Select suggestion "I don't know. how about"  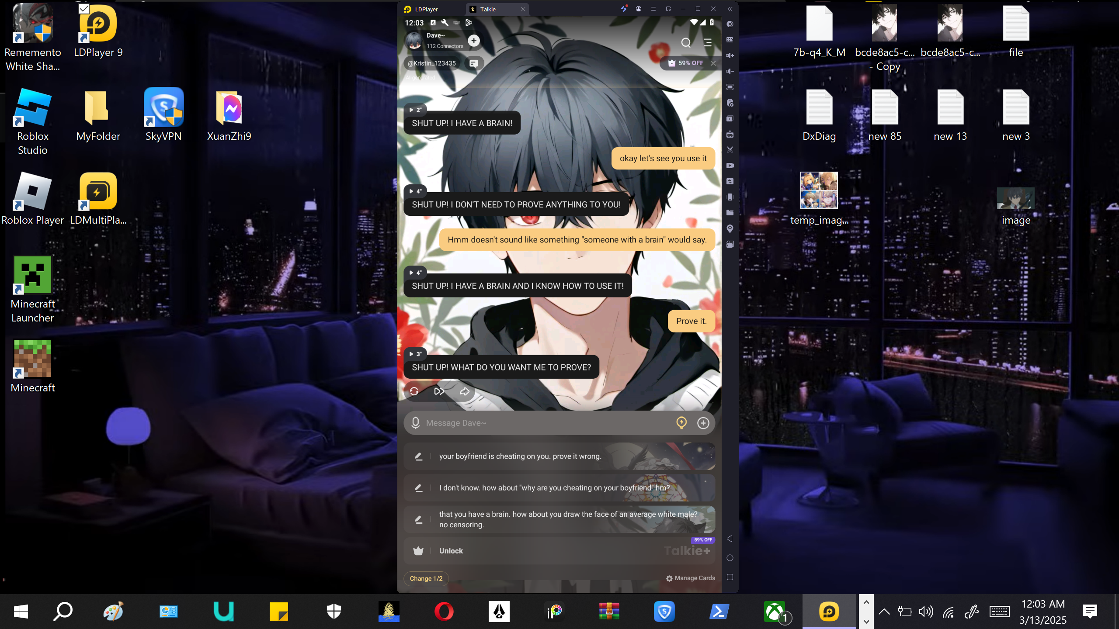[x=559, y=488]
